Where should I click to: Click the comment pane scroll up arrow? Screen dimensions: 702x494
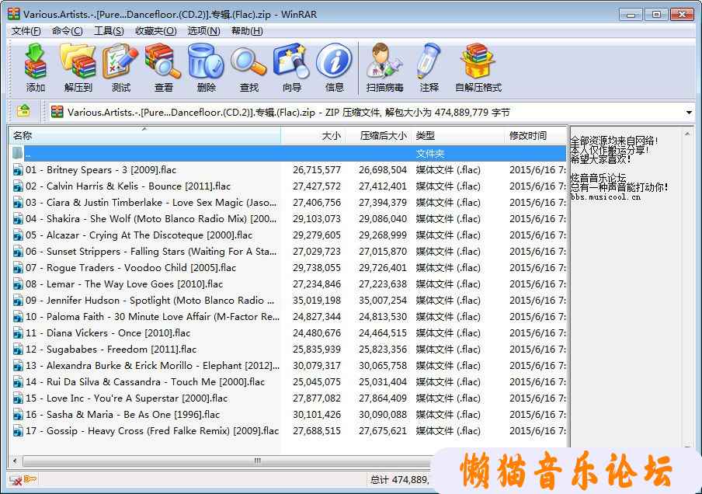coord(687,134)
